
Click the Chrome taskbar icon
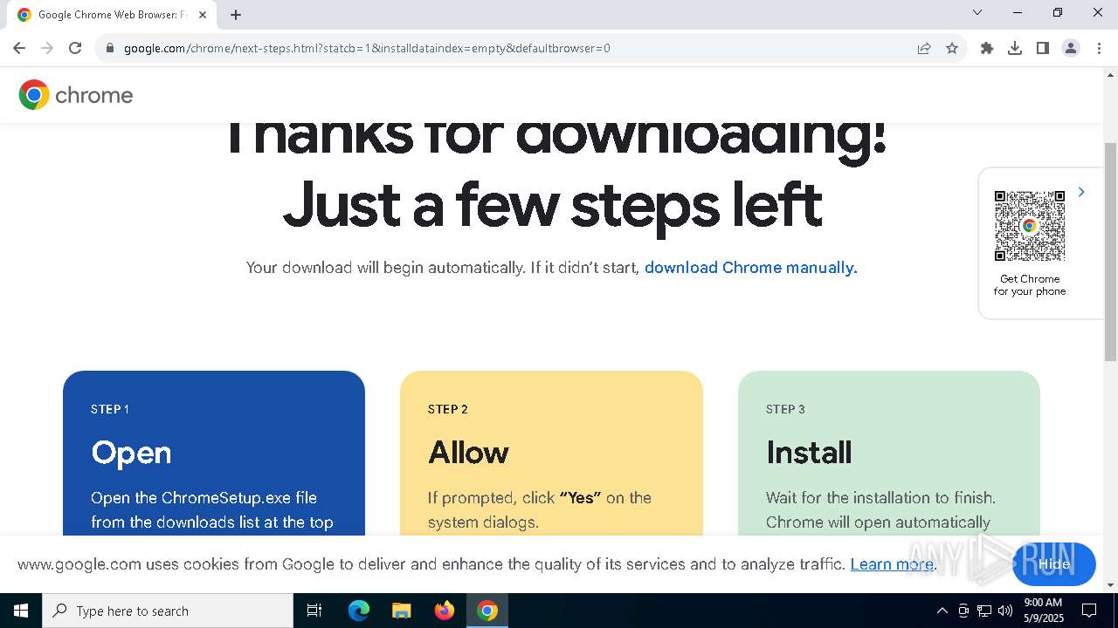(487, 611)
